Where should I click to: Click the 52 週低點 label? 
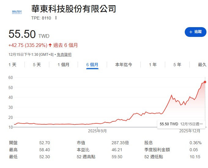pos(154,157)
